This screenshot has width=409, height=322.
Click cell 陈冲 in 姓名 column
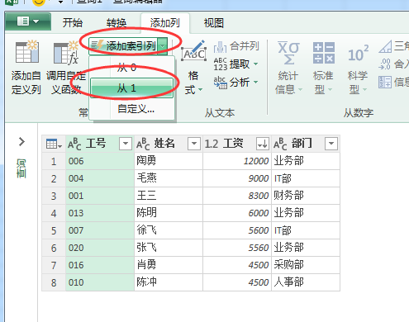click(x=169, y=282)
